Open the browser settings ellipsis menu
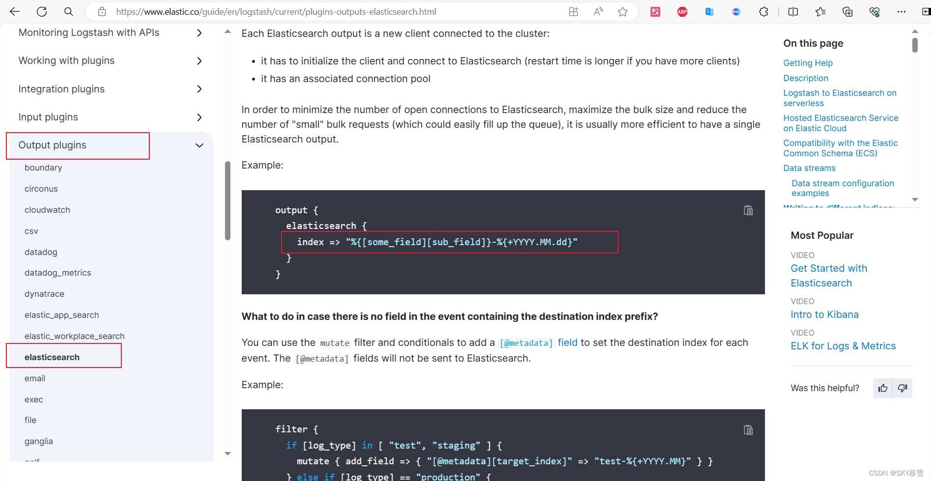931x481 pixels. point(902,12)
